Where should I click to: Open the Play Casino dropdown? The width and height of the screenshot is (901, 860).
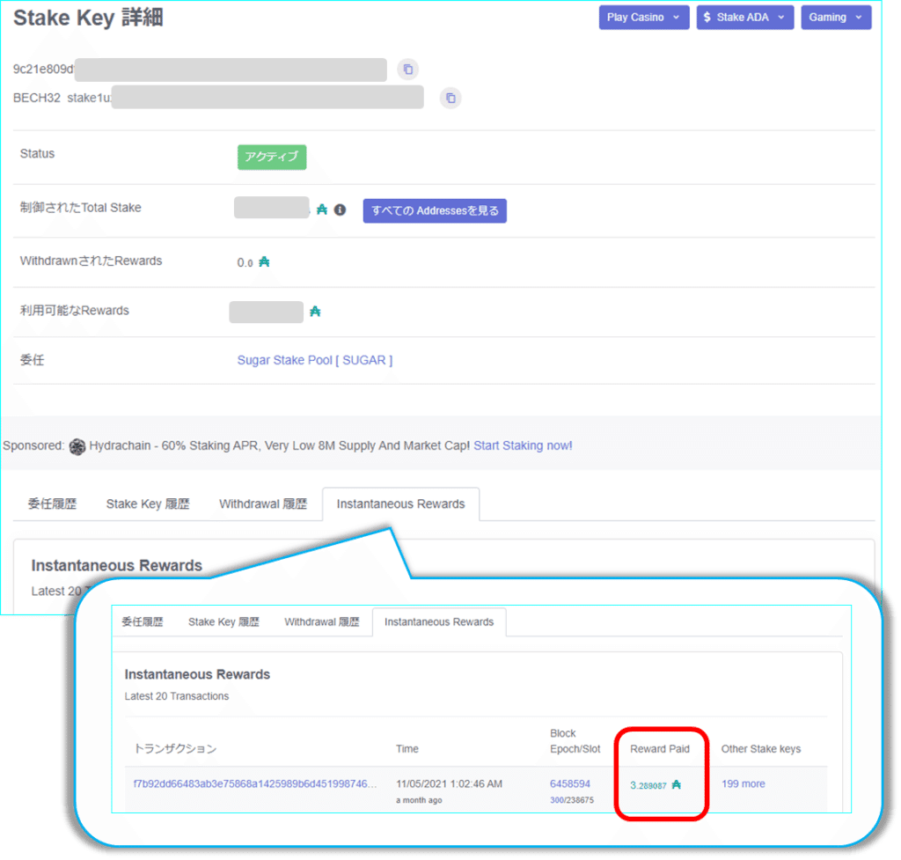(x=643, y=18)
